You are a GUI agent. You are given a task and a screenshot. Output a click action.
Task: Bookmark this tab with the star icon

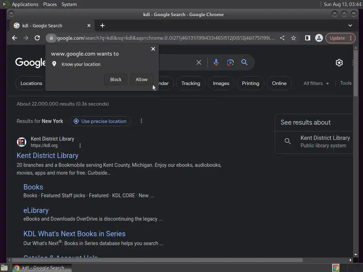click(x=293, y=38)
